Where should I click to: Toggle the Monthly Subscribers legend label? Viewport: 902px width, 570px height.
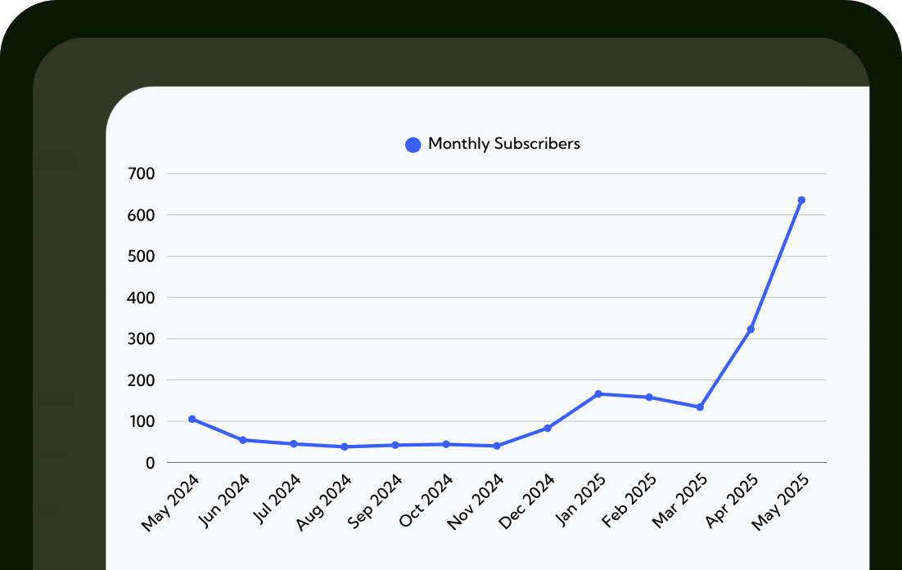tap(503, 144)
